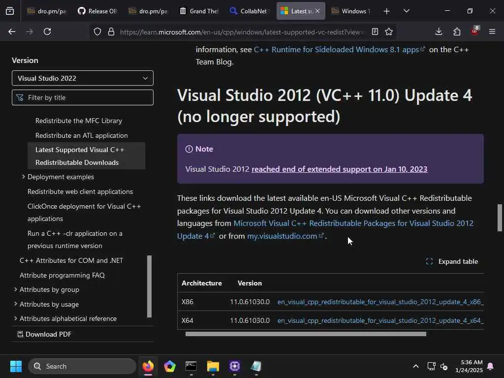The height and width of the screenshot is (378, 504).
Task: Show site security padlock info
Action: tap(111, 31)
